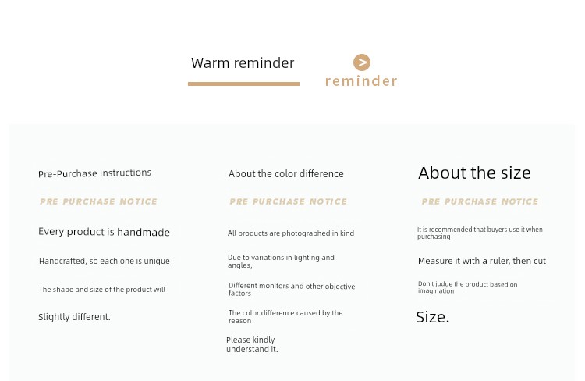Click Different monitors and other objective factors

tap(292, 290)
